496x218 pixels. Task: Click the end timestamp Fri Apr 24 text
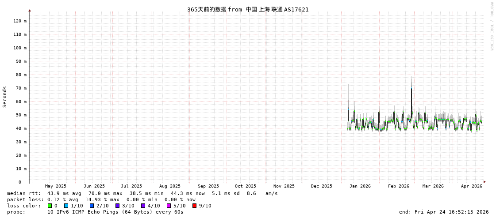point(443,212)
